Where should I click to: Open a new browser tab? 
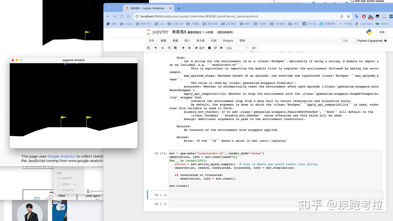(179, 8)
